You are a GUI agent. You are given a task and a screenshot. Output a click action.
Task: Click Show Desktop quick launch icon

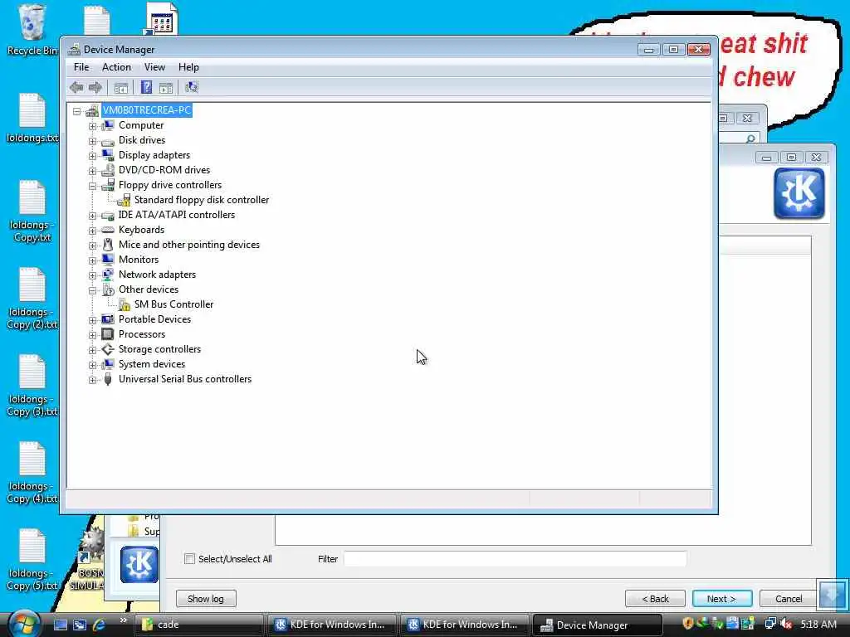[x=61, y=625]
